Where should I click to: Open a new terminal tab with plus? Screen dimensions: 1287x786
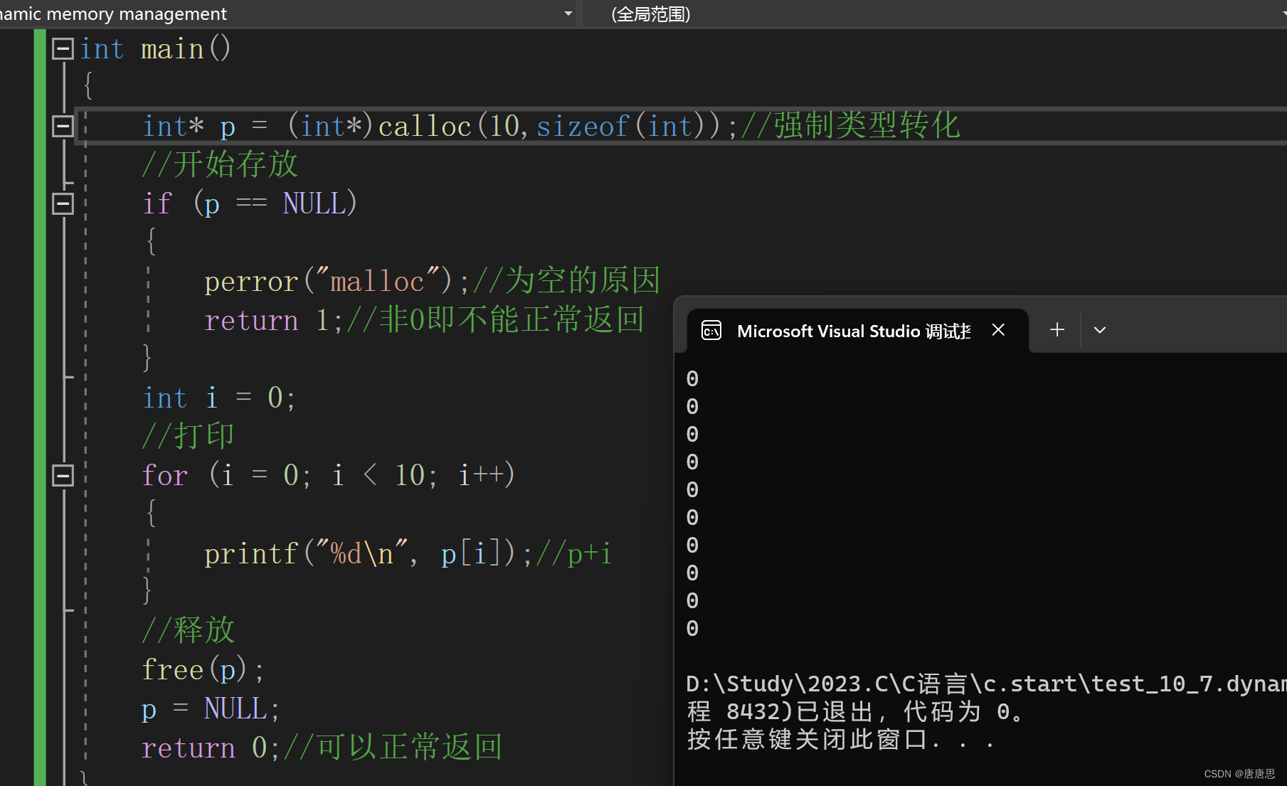click(x=1057, y=330)
